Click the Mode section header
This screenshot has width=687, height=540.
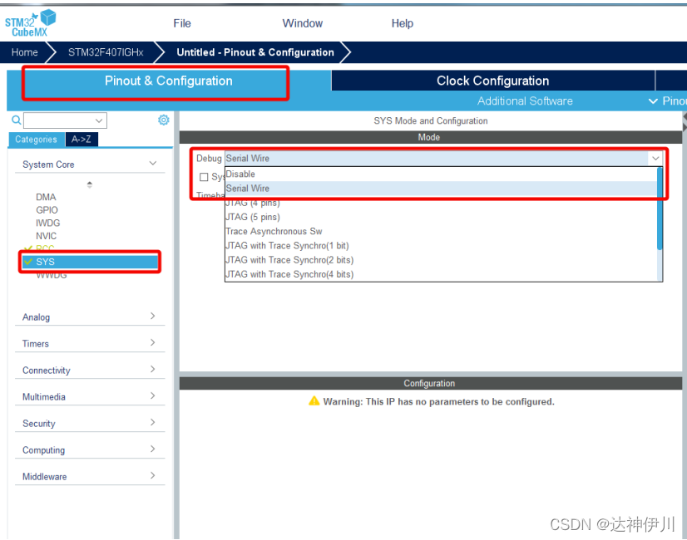[430, 137]
